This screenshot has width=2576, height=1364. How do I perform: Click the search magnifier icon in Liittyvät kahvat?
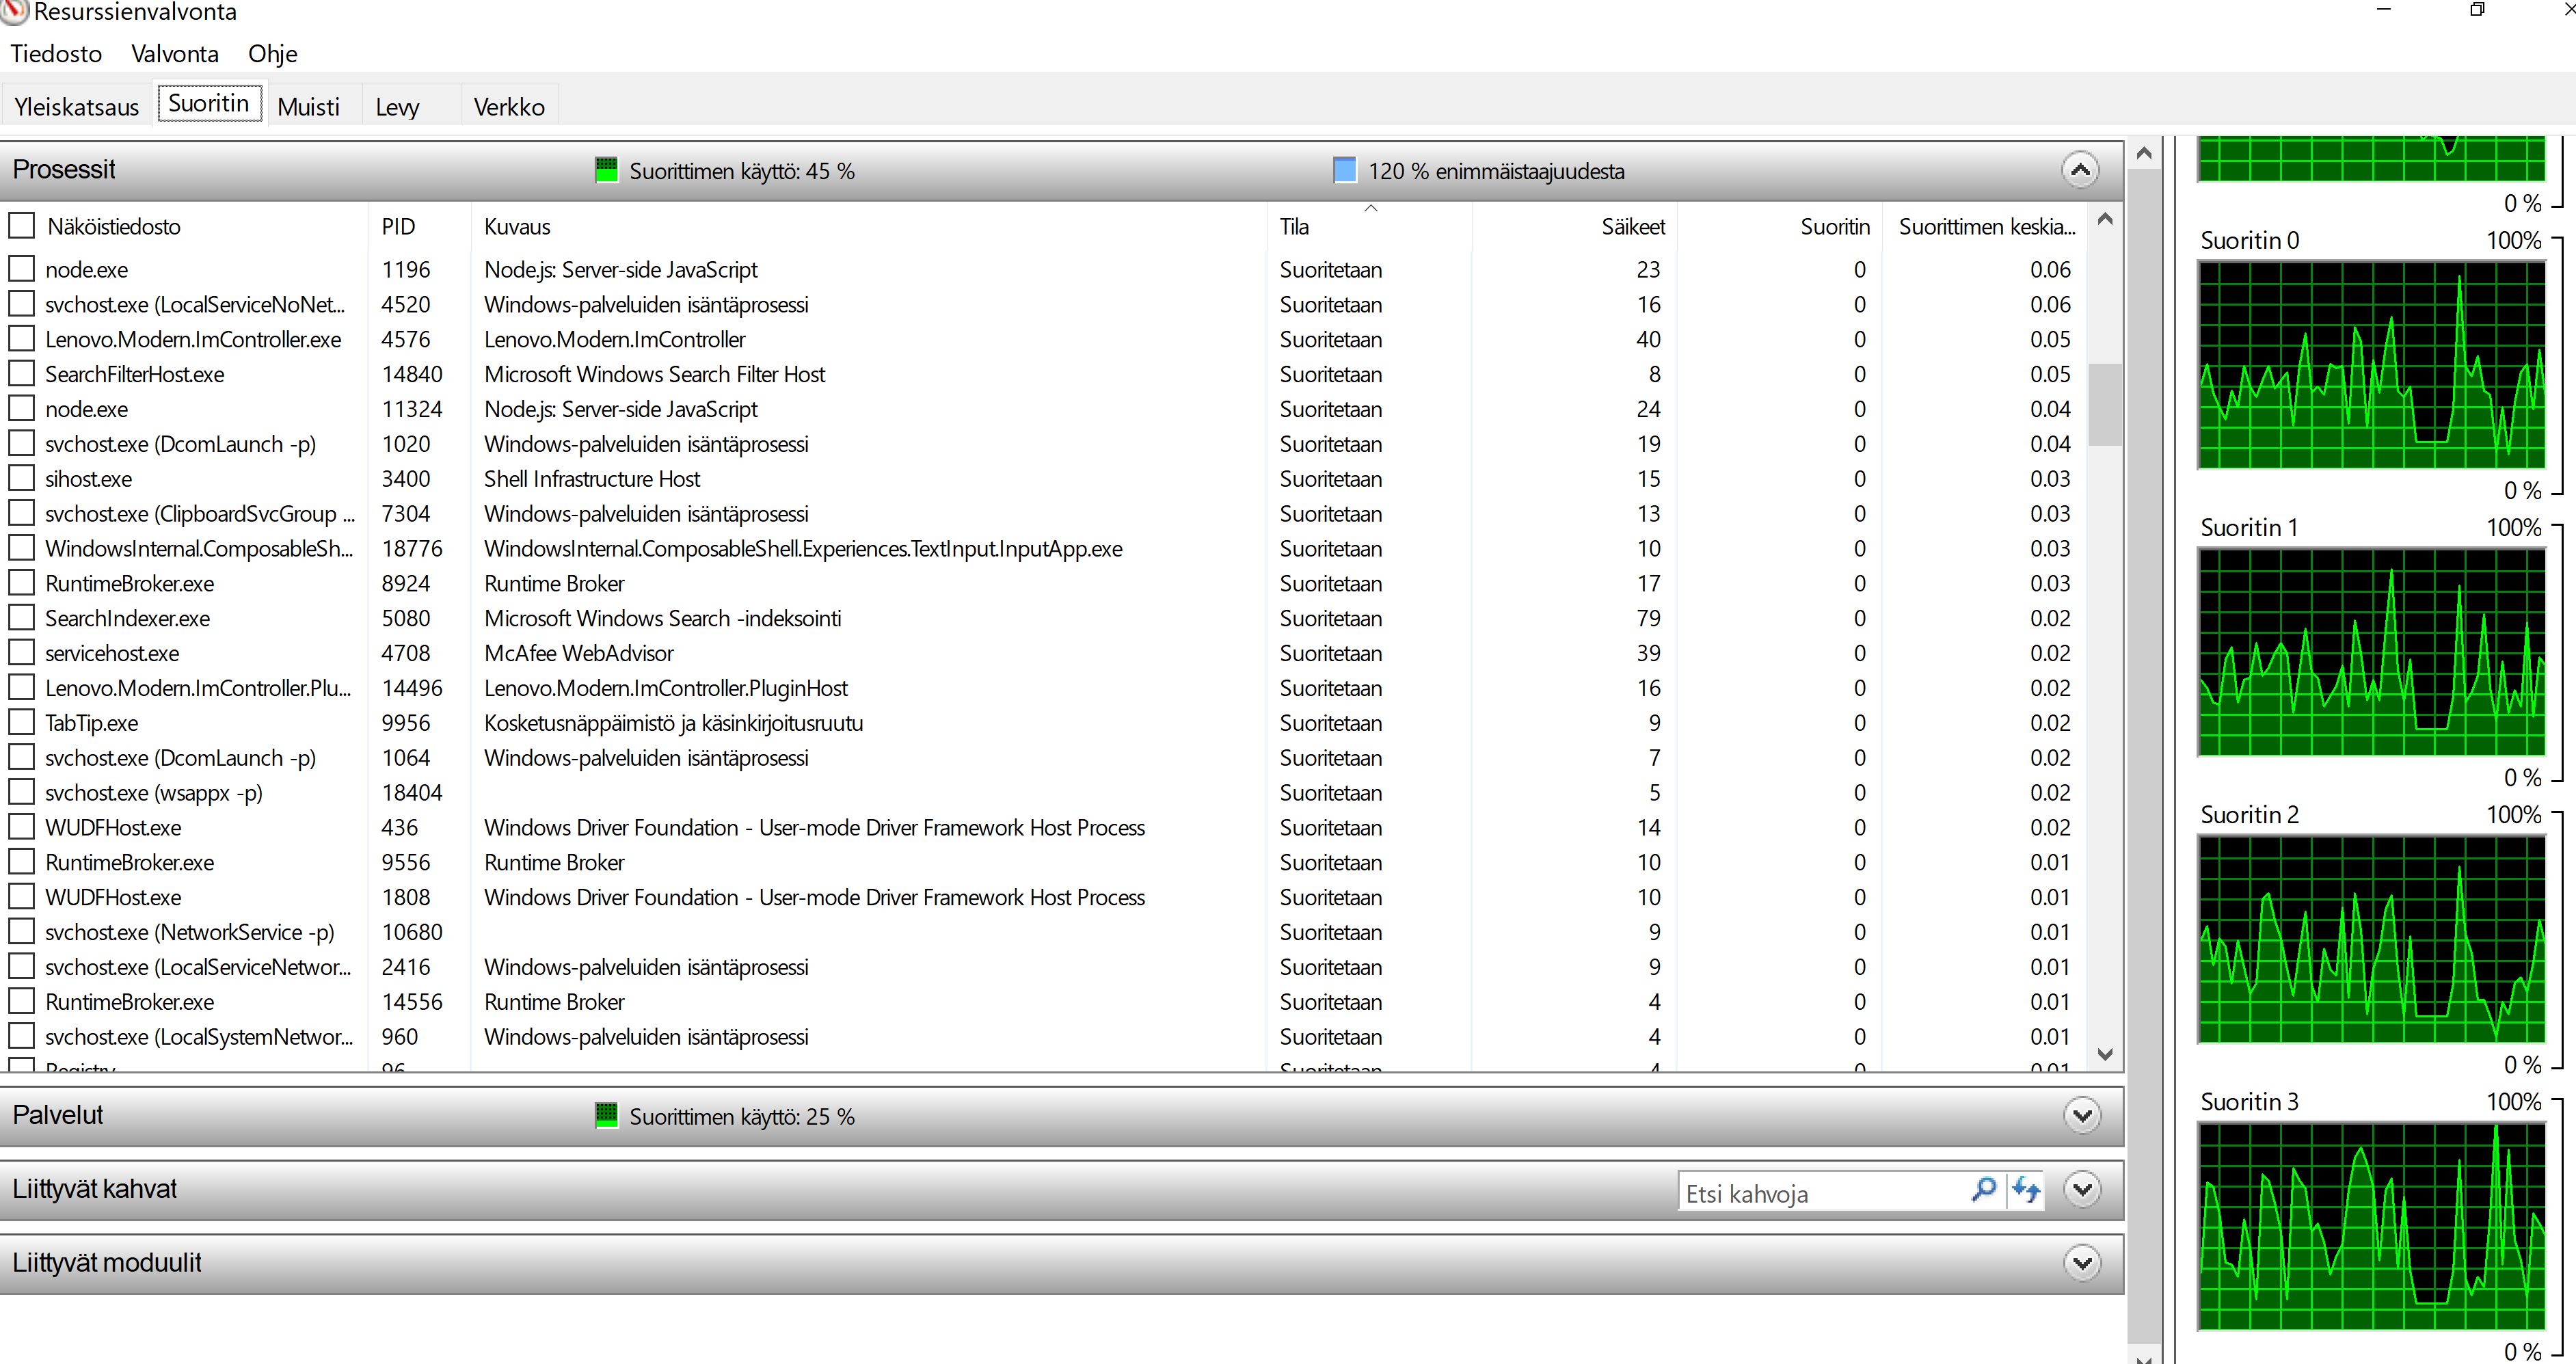pos(1983,1190)
